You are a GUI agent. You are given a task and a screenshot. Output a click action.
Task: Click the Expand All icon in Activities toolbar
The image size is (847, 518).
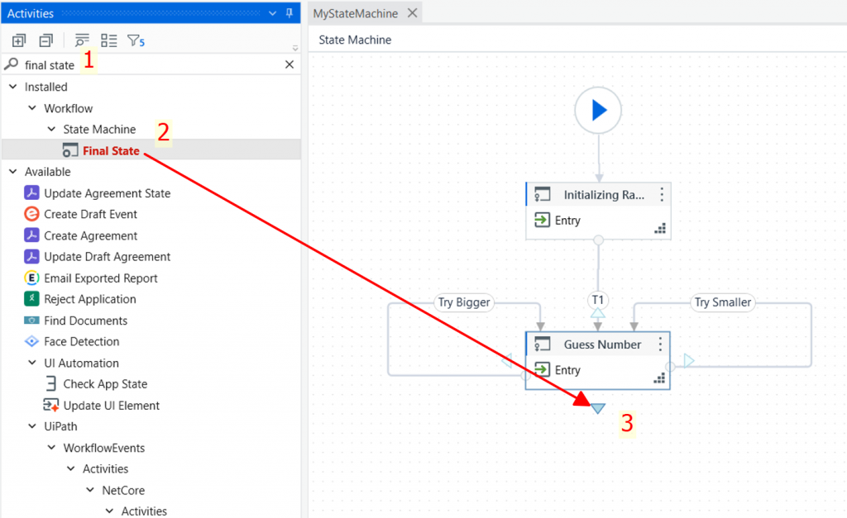19,40
